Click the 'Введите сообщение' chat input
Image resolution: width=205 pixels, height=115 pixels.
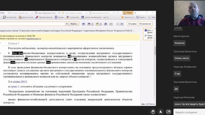coord(189,112)
